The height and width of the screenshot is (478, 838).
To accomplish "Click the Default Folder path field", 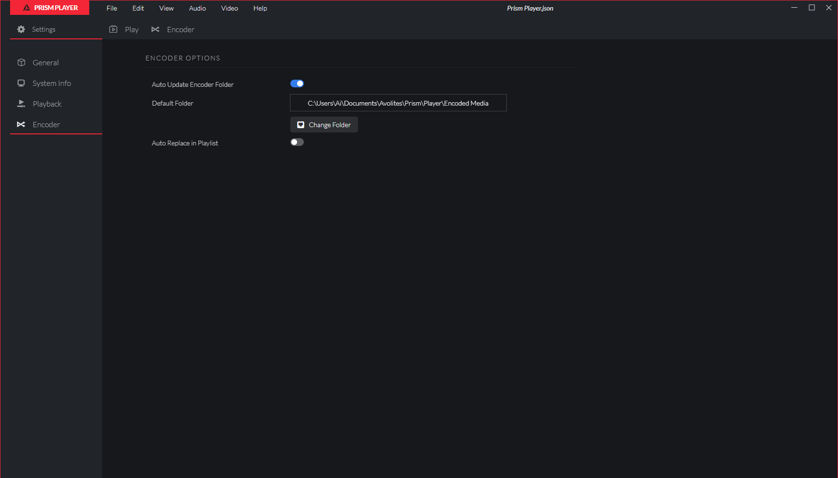I will (398, 103).
